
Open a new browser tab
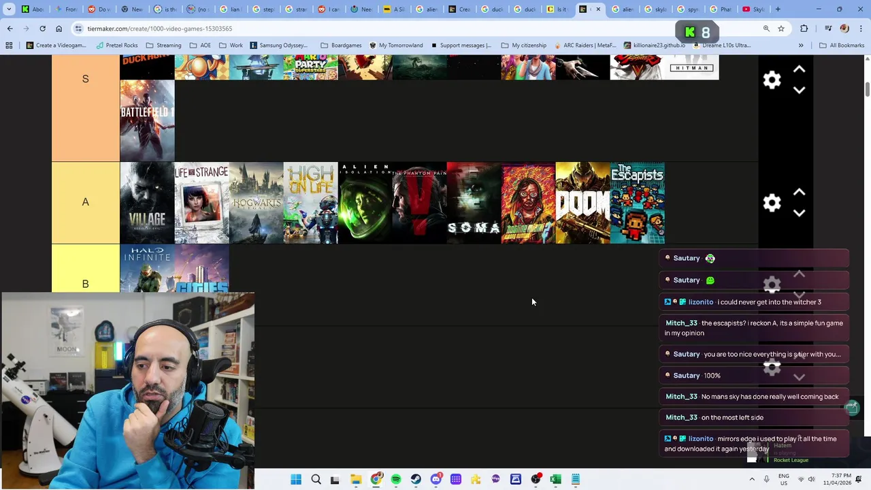(x=778, y=10)
